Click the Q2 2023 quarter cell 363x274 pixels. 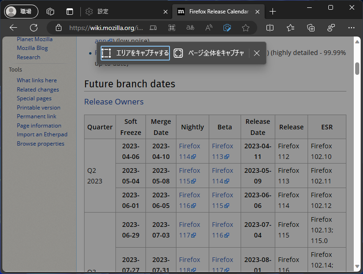100,176
